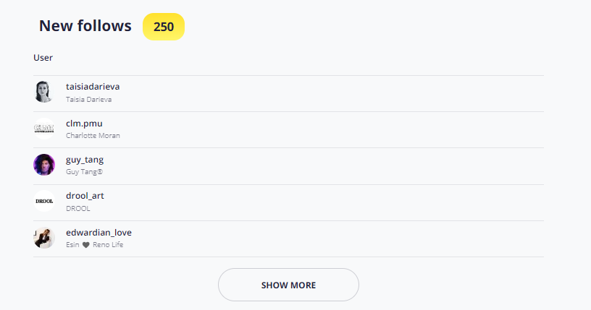Click the Guy Tang® display name
This screenshot has height=310, width=591.
85,172
